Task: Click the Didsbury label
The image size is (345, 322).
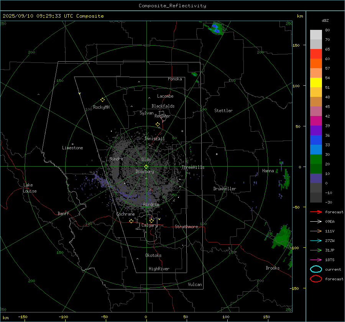Action: tap(145, 172)
